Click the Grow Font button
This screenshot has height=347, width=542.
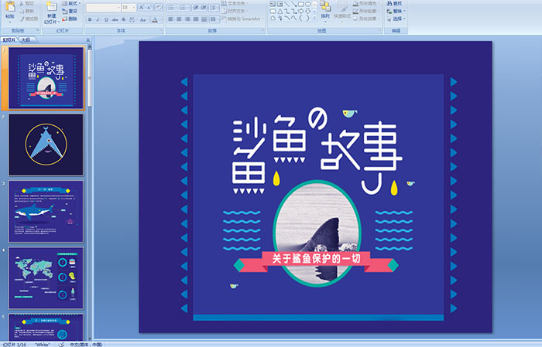click(x=141, y=7)
